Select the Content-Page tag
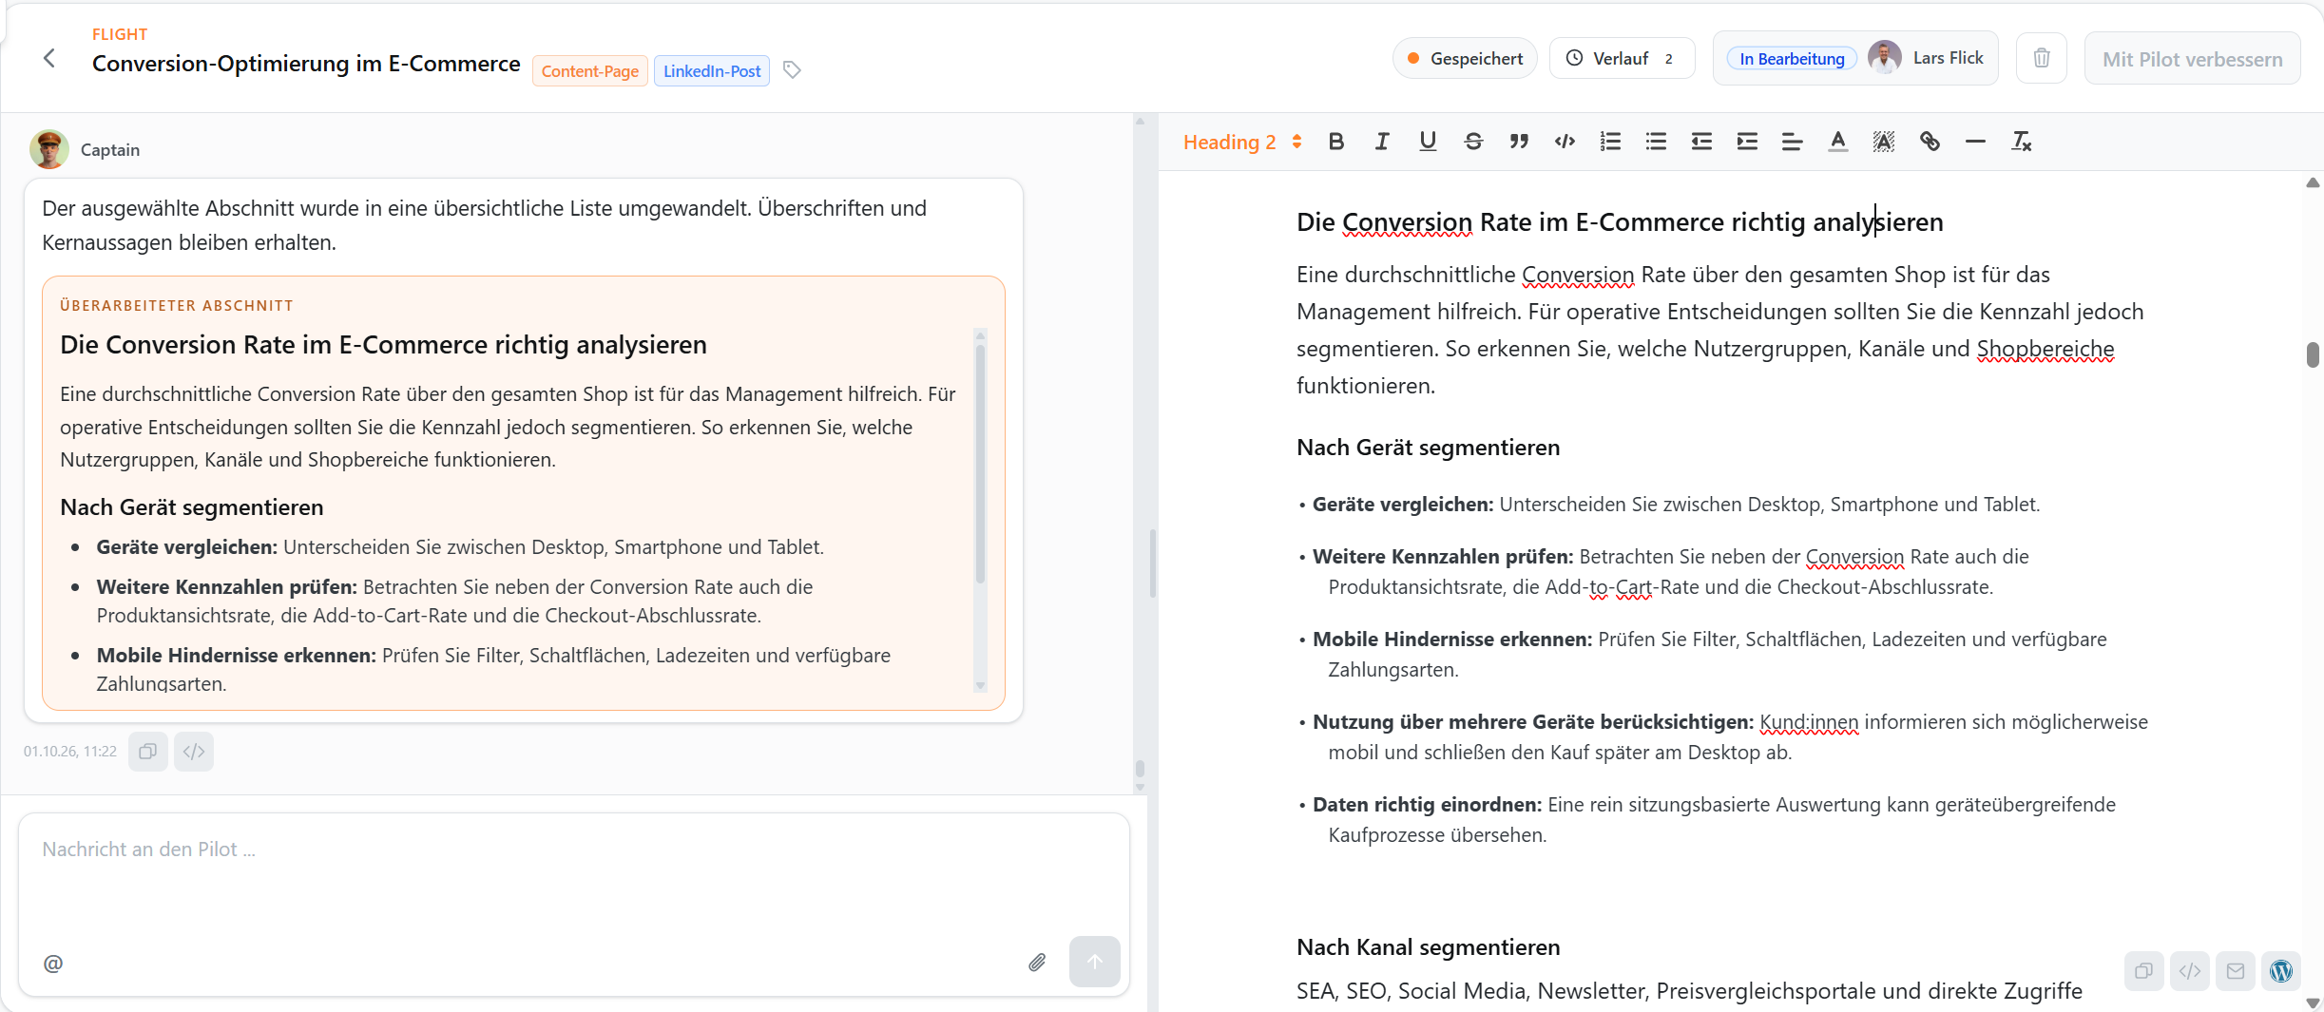 click(590, 71)
